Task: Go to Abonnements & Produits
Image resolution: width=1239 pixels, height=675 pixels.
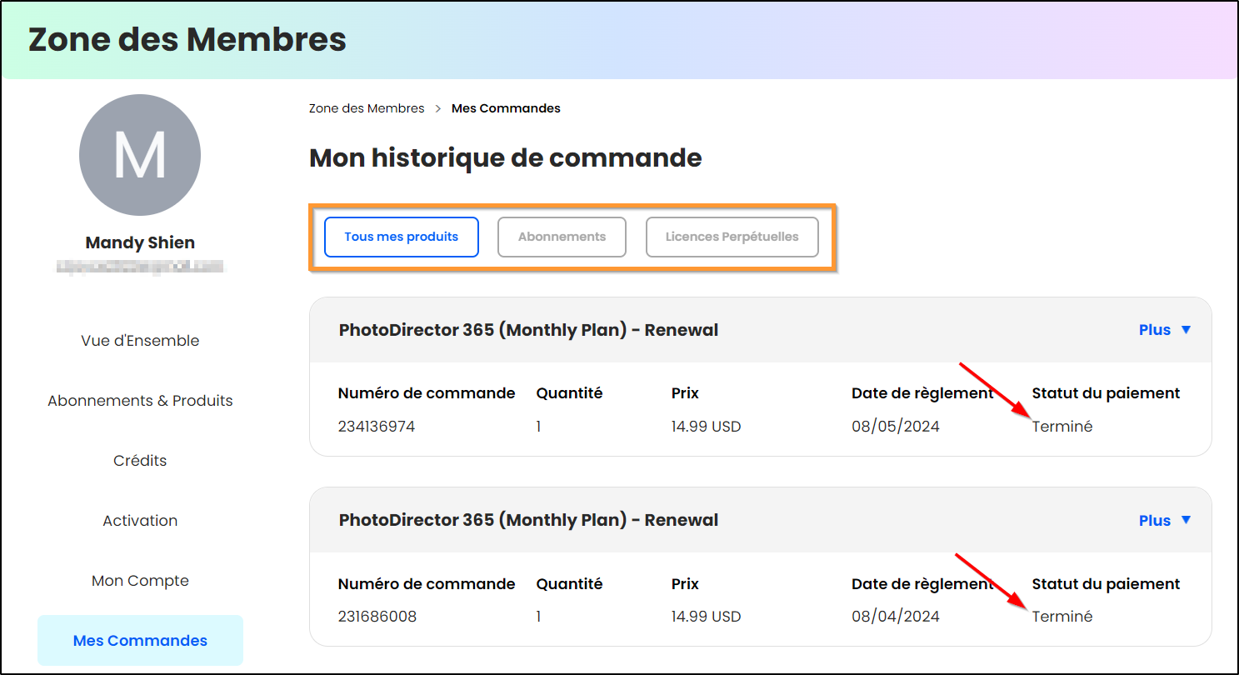Action: pyautogui.click(x=140, y=401)
